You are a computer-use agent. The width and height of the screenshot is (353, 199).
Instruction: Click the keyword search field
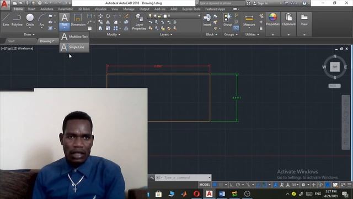point(222,3)
